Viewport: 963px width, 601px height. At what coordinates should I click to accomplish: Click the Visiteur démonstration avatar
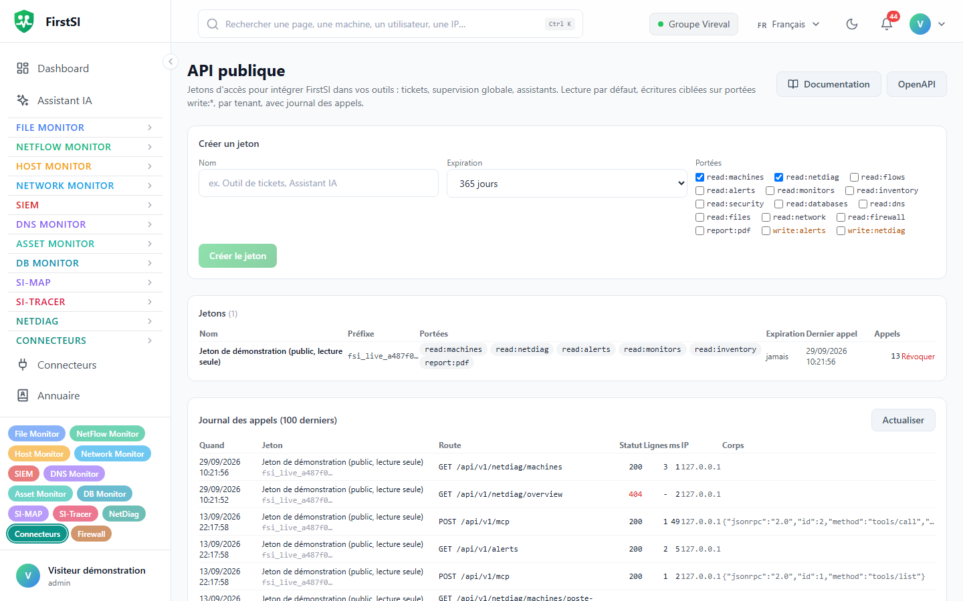point(28,576)
